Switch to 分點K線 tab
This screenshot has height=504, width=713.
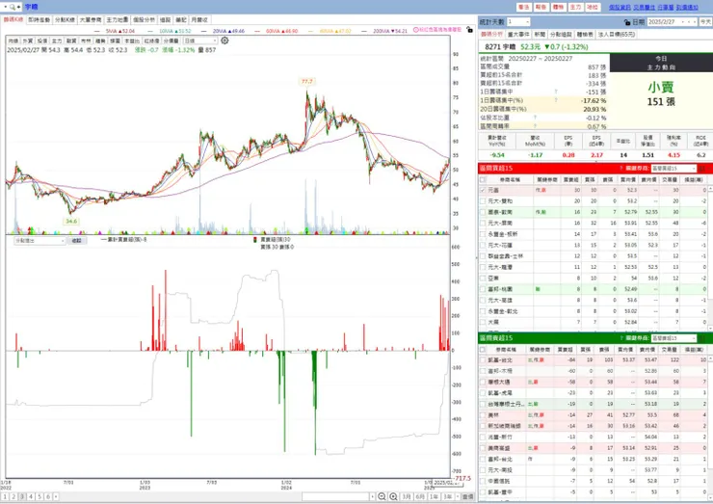pyautogui.click(x=65, y=20)
